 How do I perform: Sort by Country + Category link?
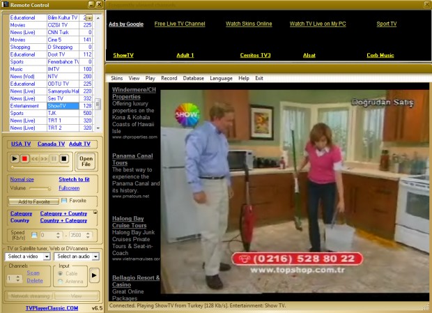pos(63,220)
